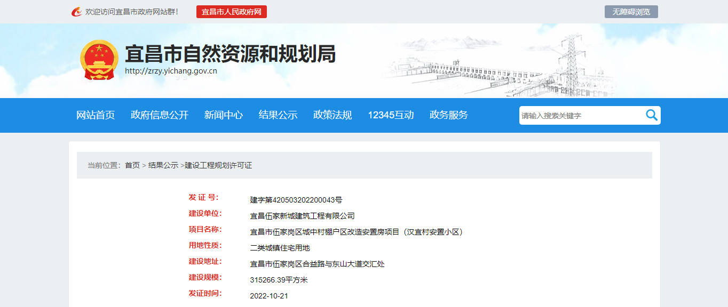728x307 pixels.
Task: Open 政务服务 navigation item
Action: point(449,115)
